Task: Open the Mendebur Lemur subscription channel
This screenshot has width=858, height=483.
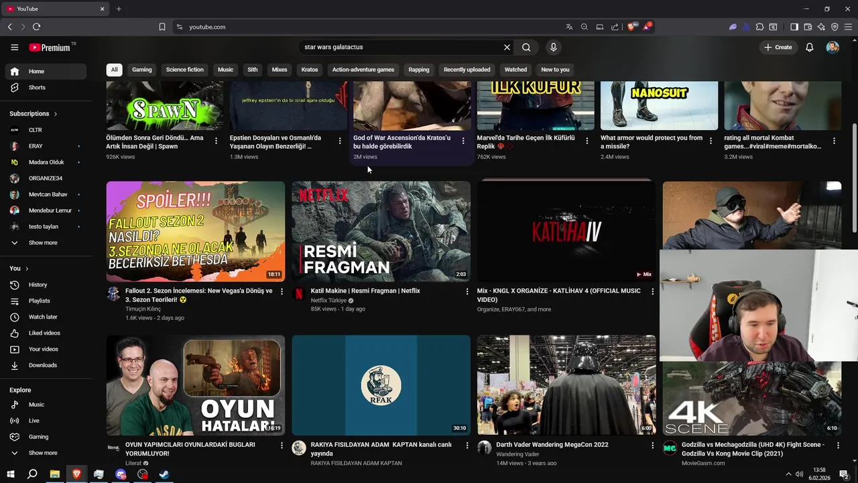Action: tap(46, 210)
